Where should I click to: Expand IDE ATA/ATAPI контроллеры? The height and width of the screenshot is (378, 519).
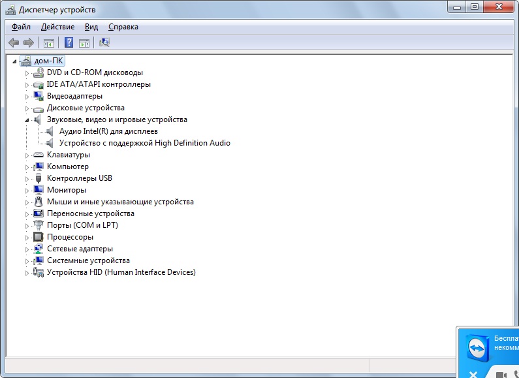coord(27,85)
